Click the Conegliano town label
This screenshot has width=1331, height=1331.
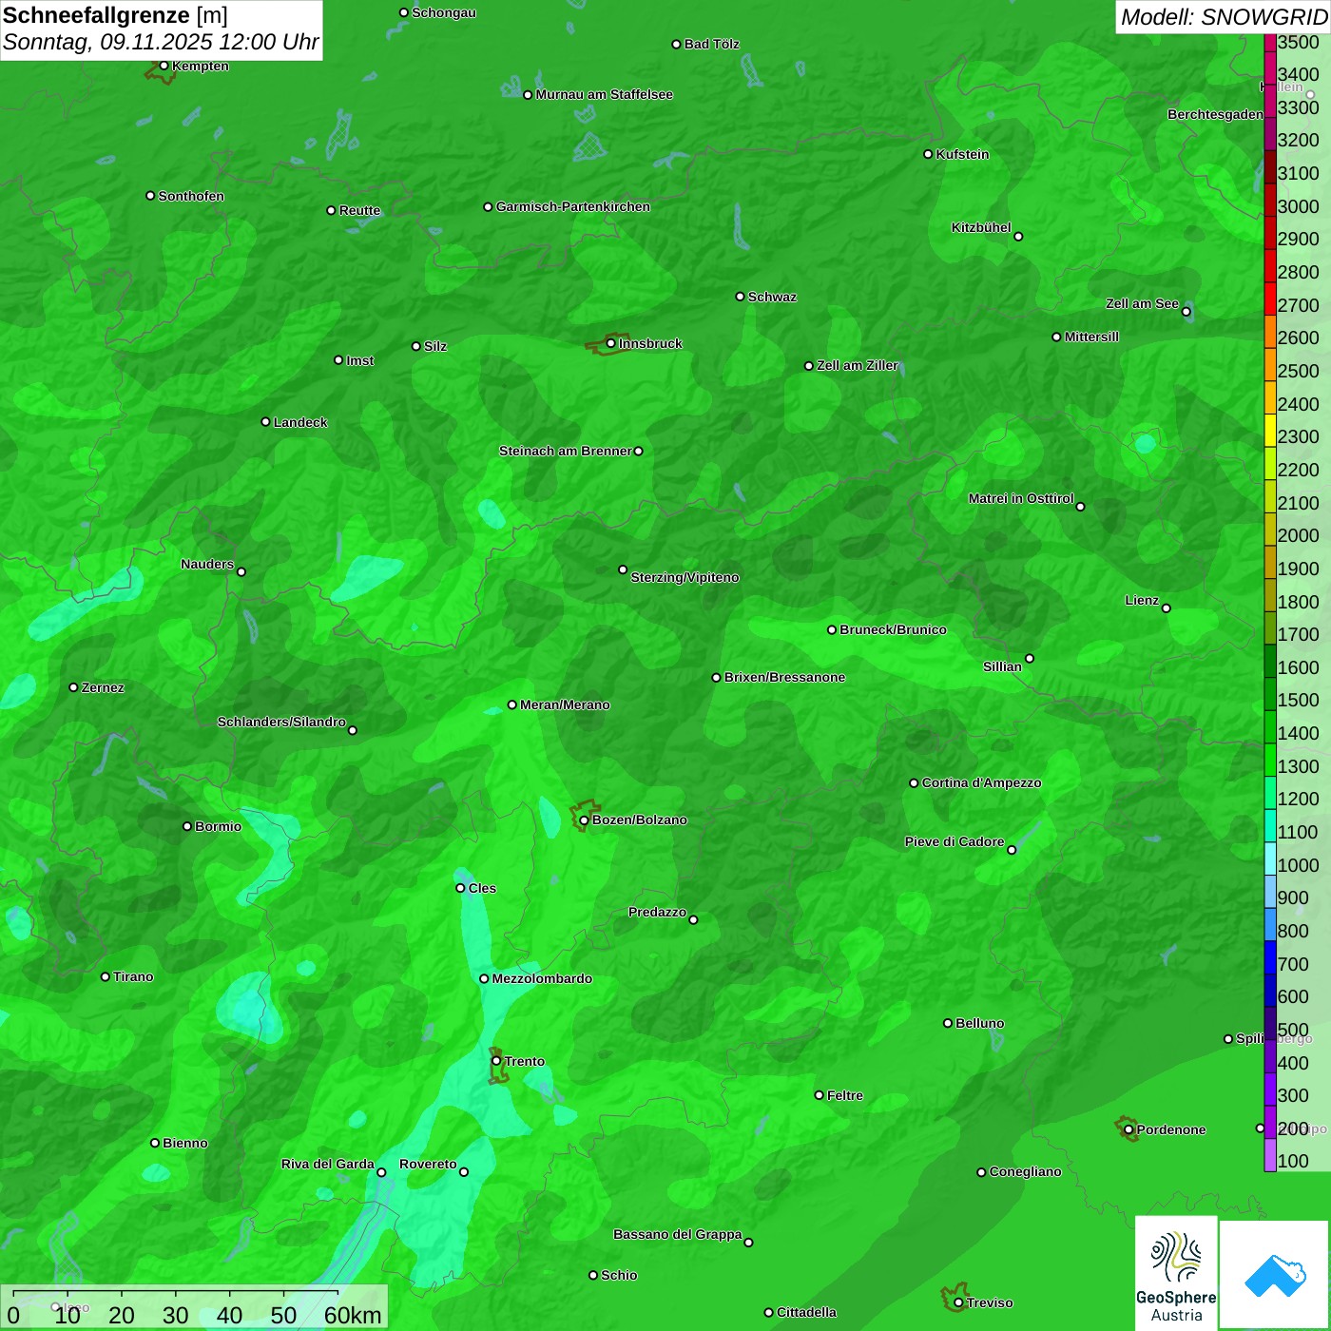(1025, 1171)
